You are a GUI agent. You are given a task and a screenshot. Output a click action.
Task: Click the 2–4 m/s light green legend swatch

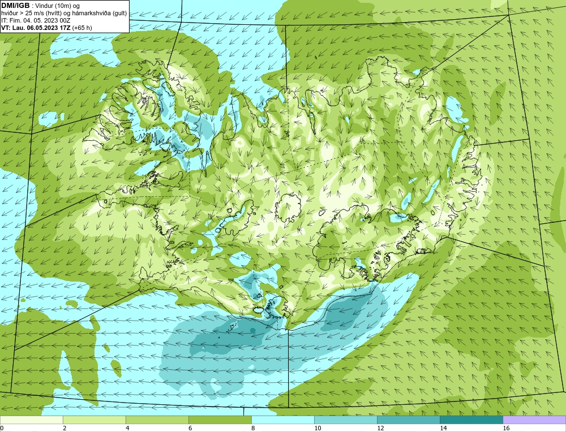pyautogui.click(x=94, y=420)
